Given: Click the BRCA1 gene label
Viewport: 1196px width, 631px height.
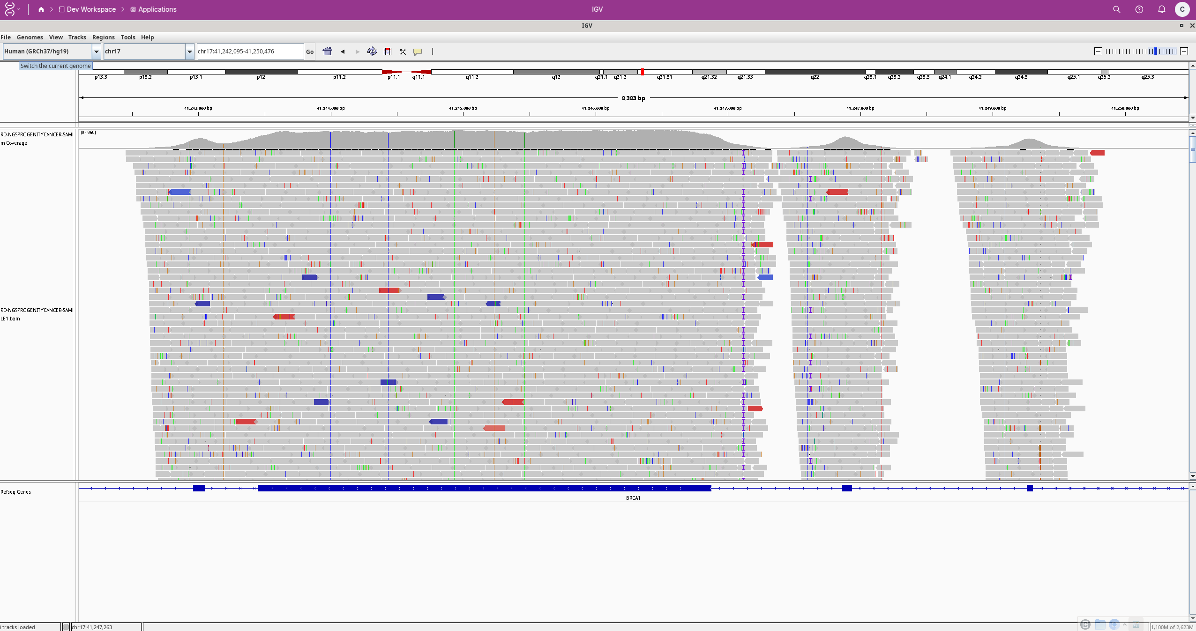Looking at the screenshot, I should click(633, 498).
